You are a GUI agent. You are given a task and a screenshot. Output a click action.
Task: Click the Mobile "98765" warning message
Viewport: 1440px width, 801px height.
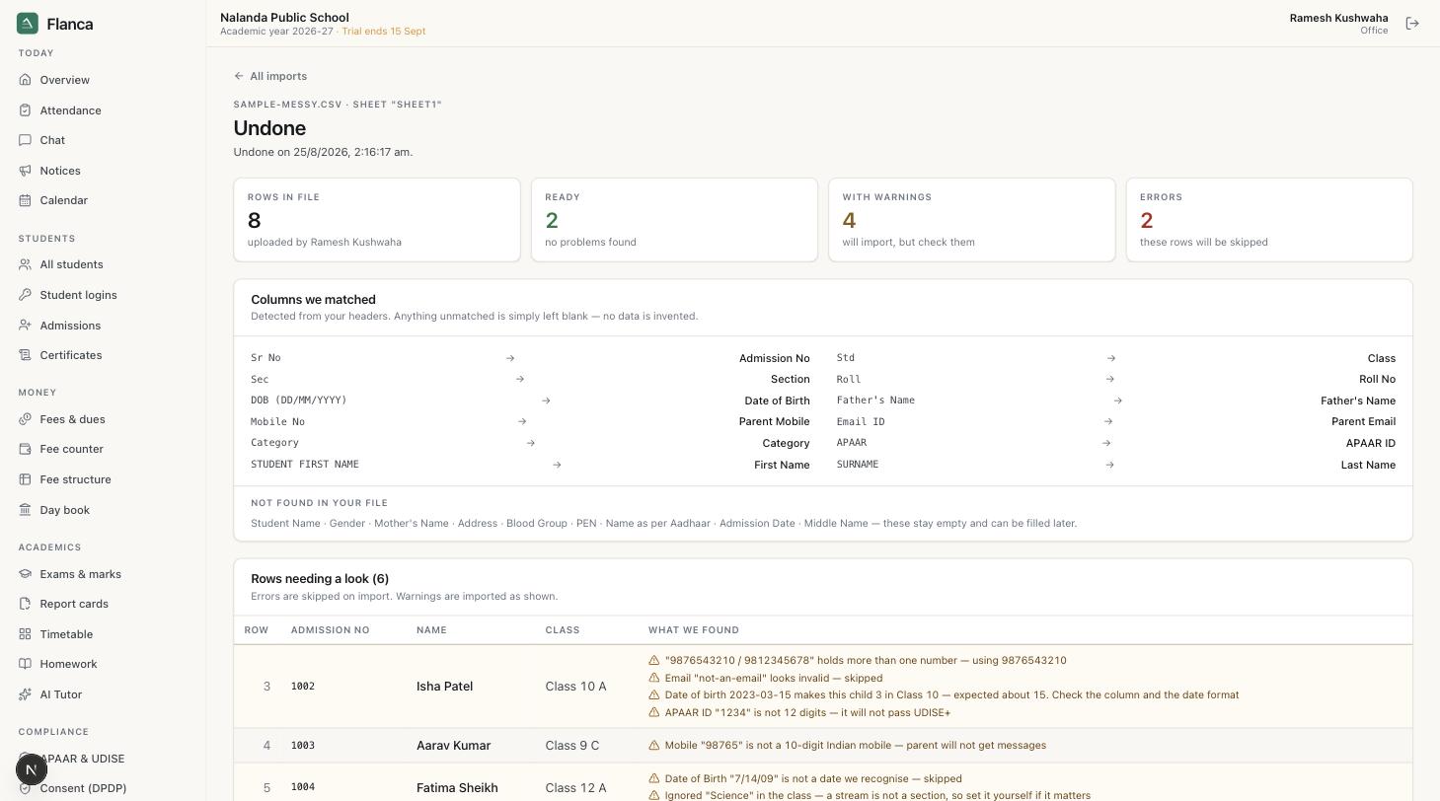tap(855, 746)
